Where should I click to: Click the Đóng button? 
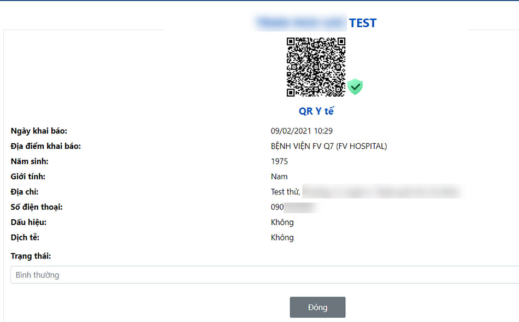pos(317,307)
